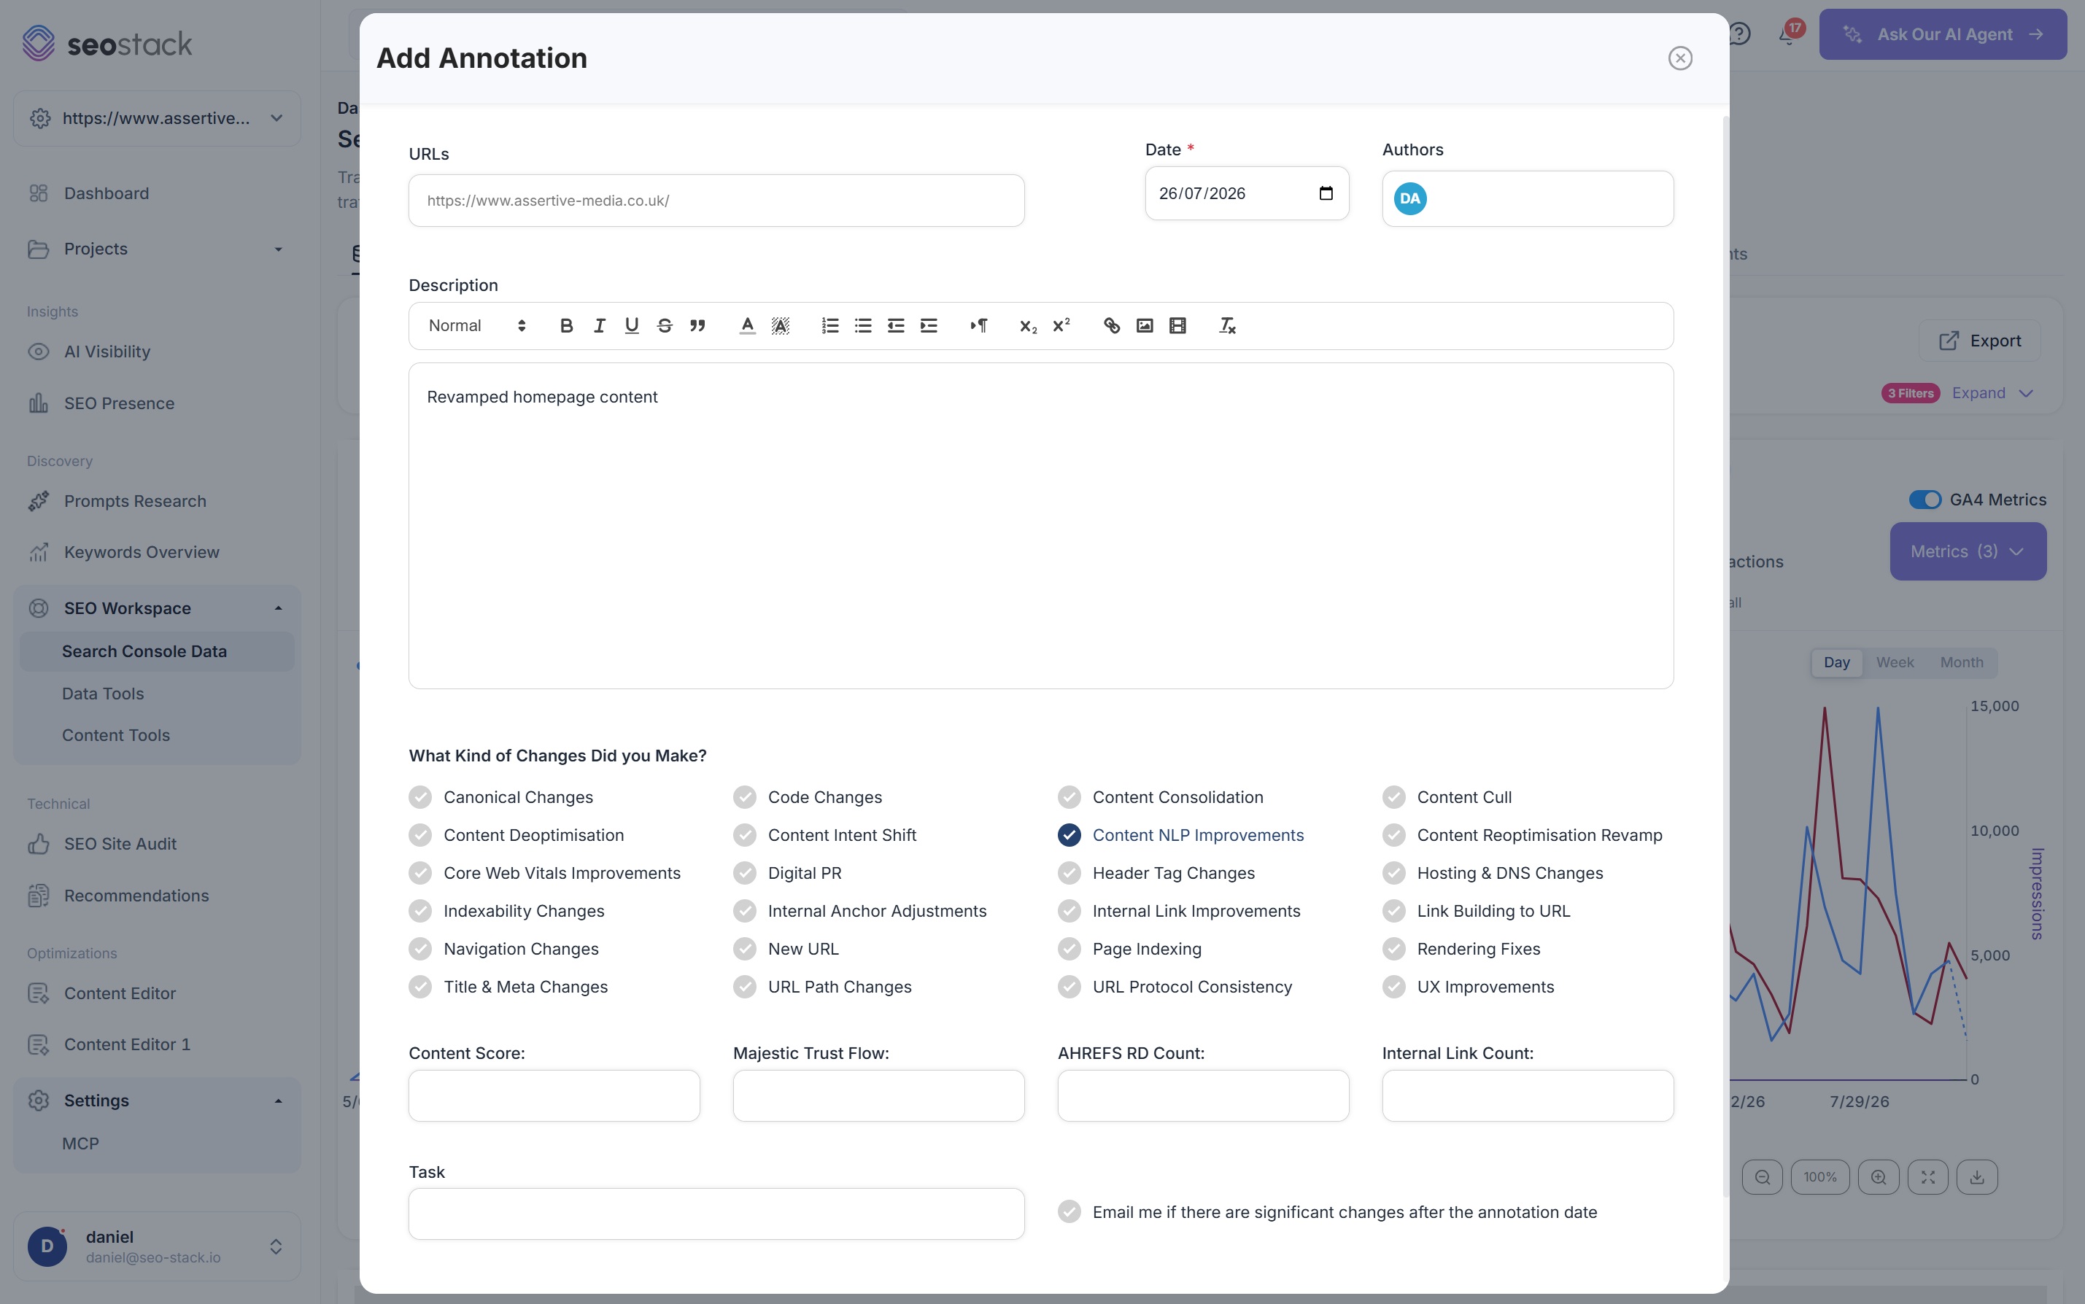Check Digital PR option
The height and width of the screenshot is (1304, 2085).
coord(744,874)
